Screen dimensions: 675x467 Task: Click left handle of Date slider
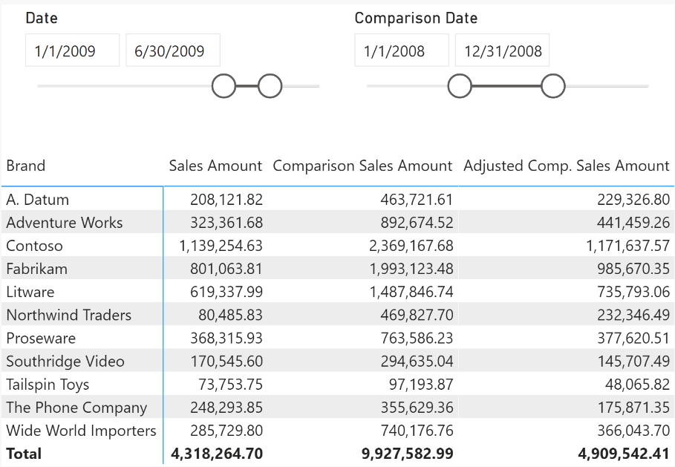pos(224,86)
